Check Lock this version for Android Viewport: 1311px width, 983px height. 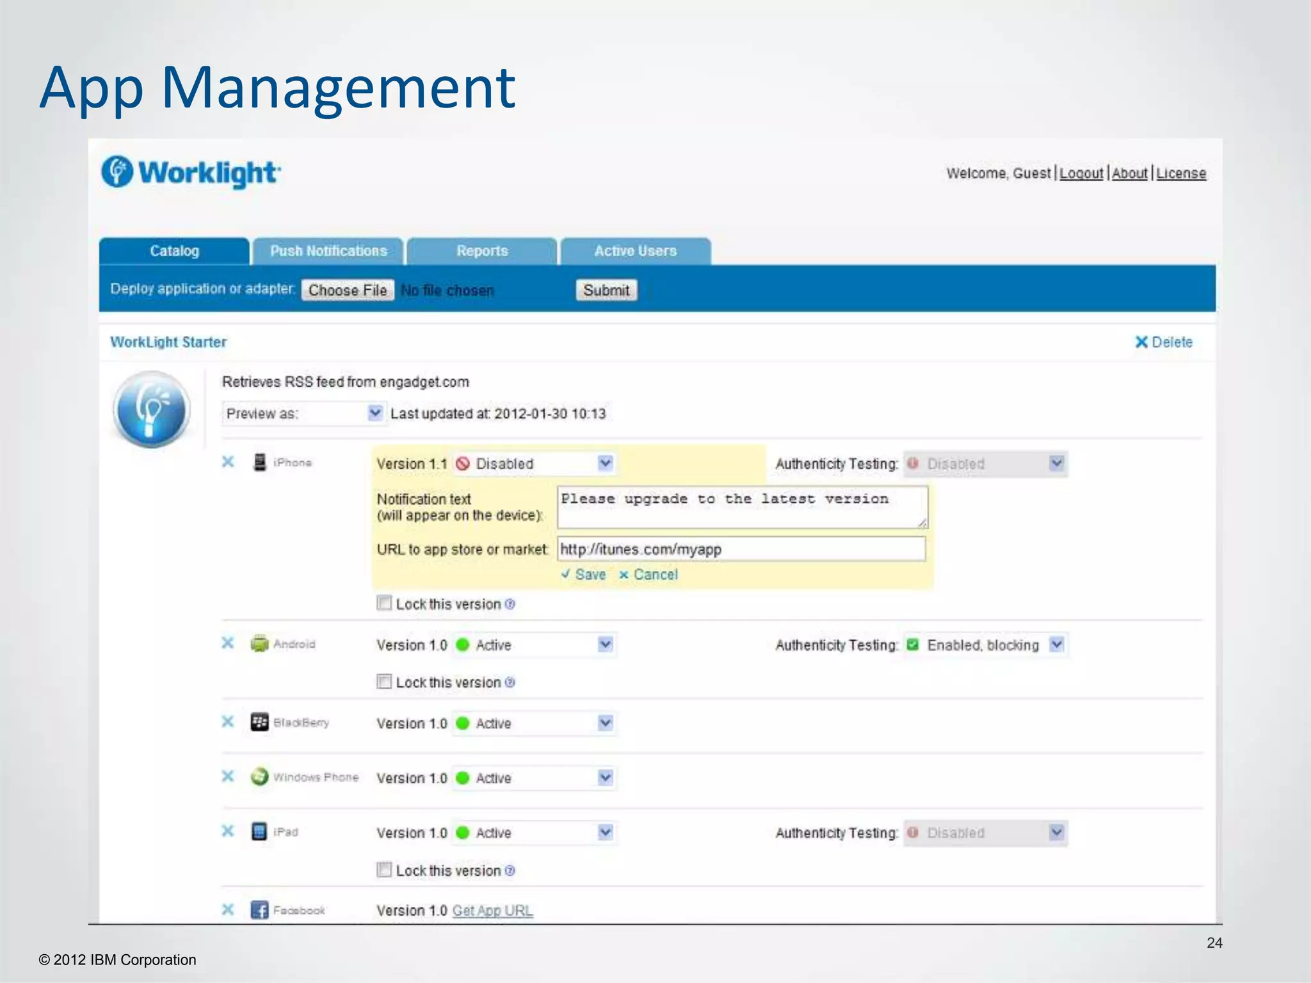click(x=384, y=682)
